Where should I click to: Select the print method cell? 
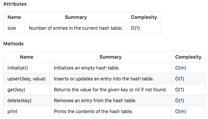[x=27, y=111]
